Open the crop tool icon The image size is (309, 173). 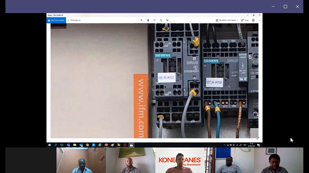click(x=167, y=20)
